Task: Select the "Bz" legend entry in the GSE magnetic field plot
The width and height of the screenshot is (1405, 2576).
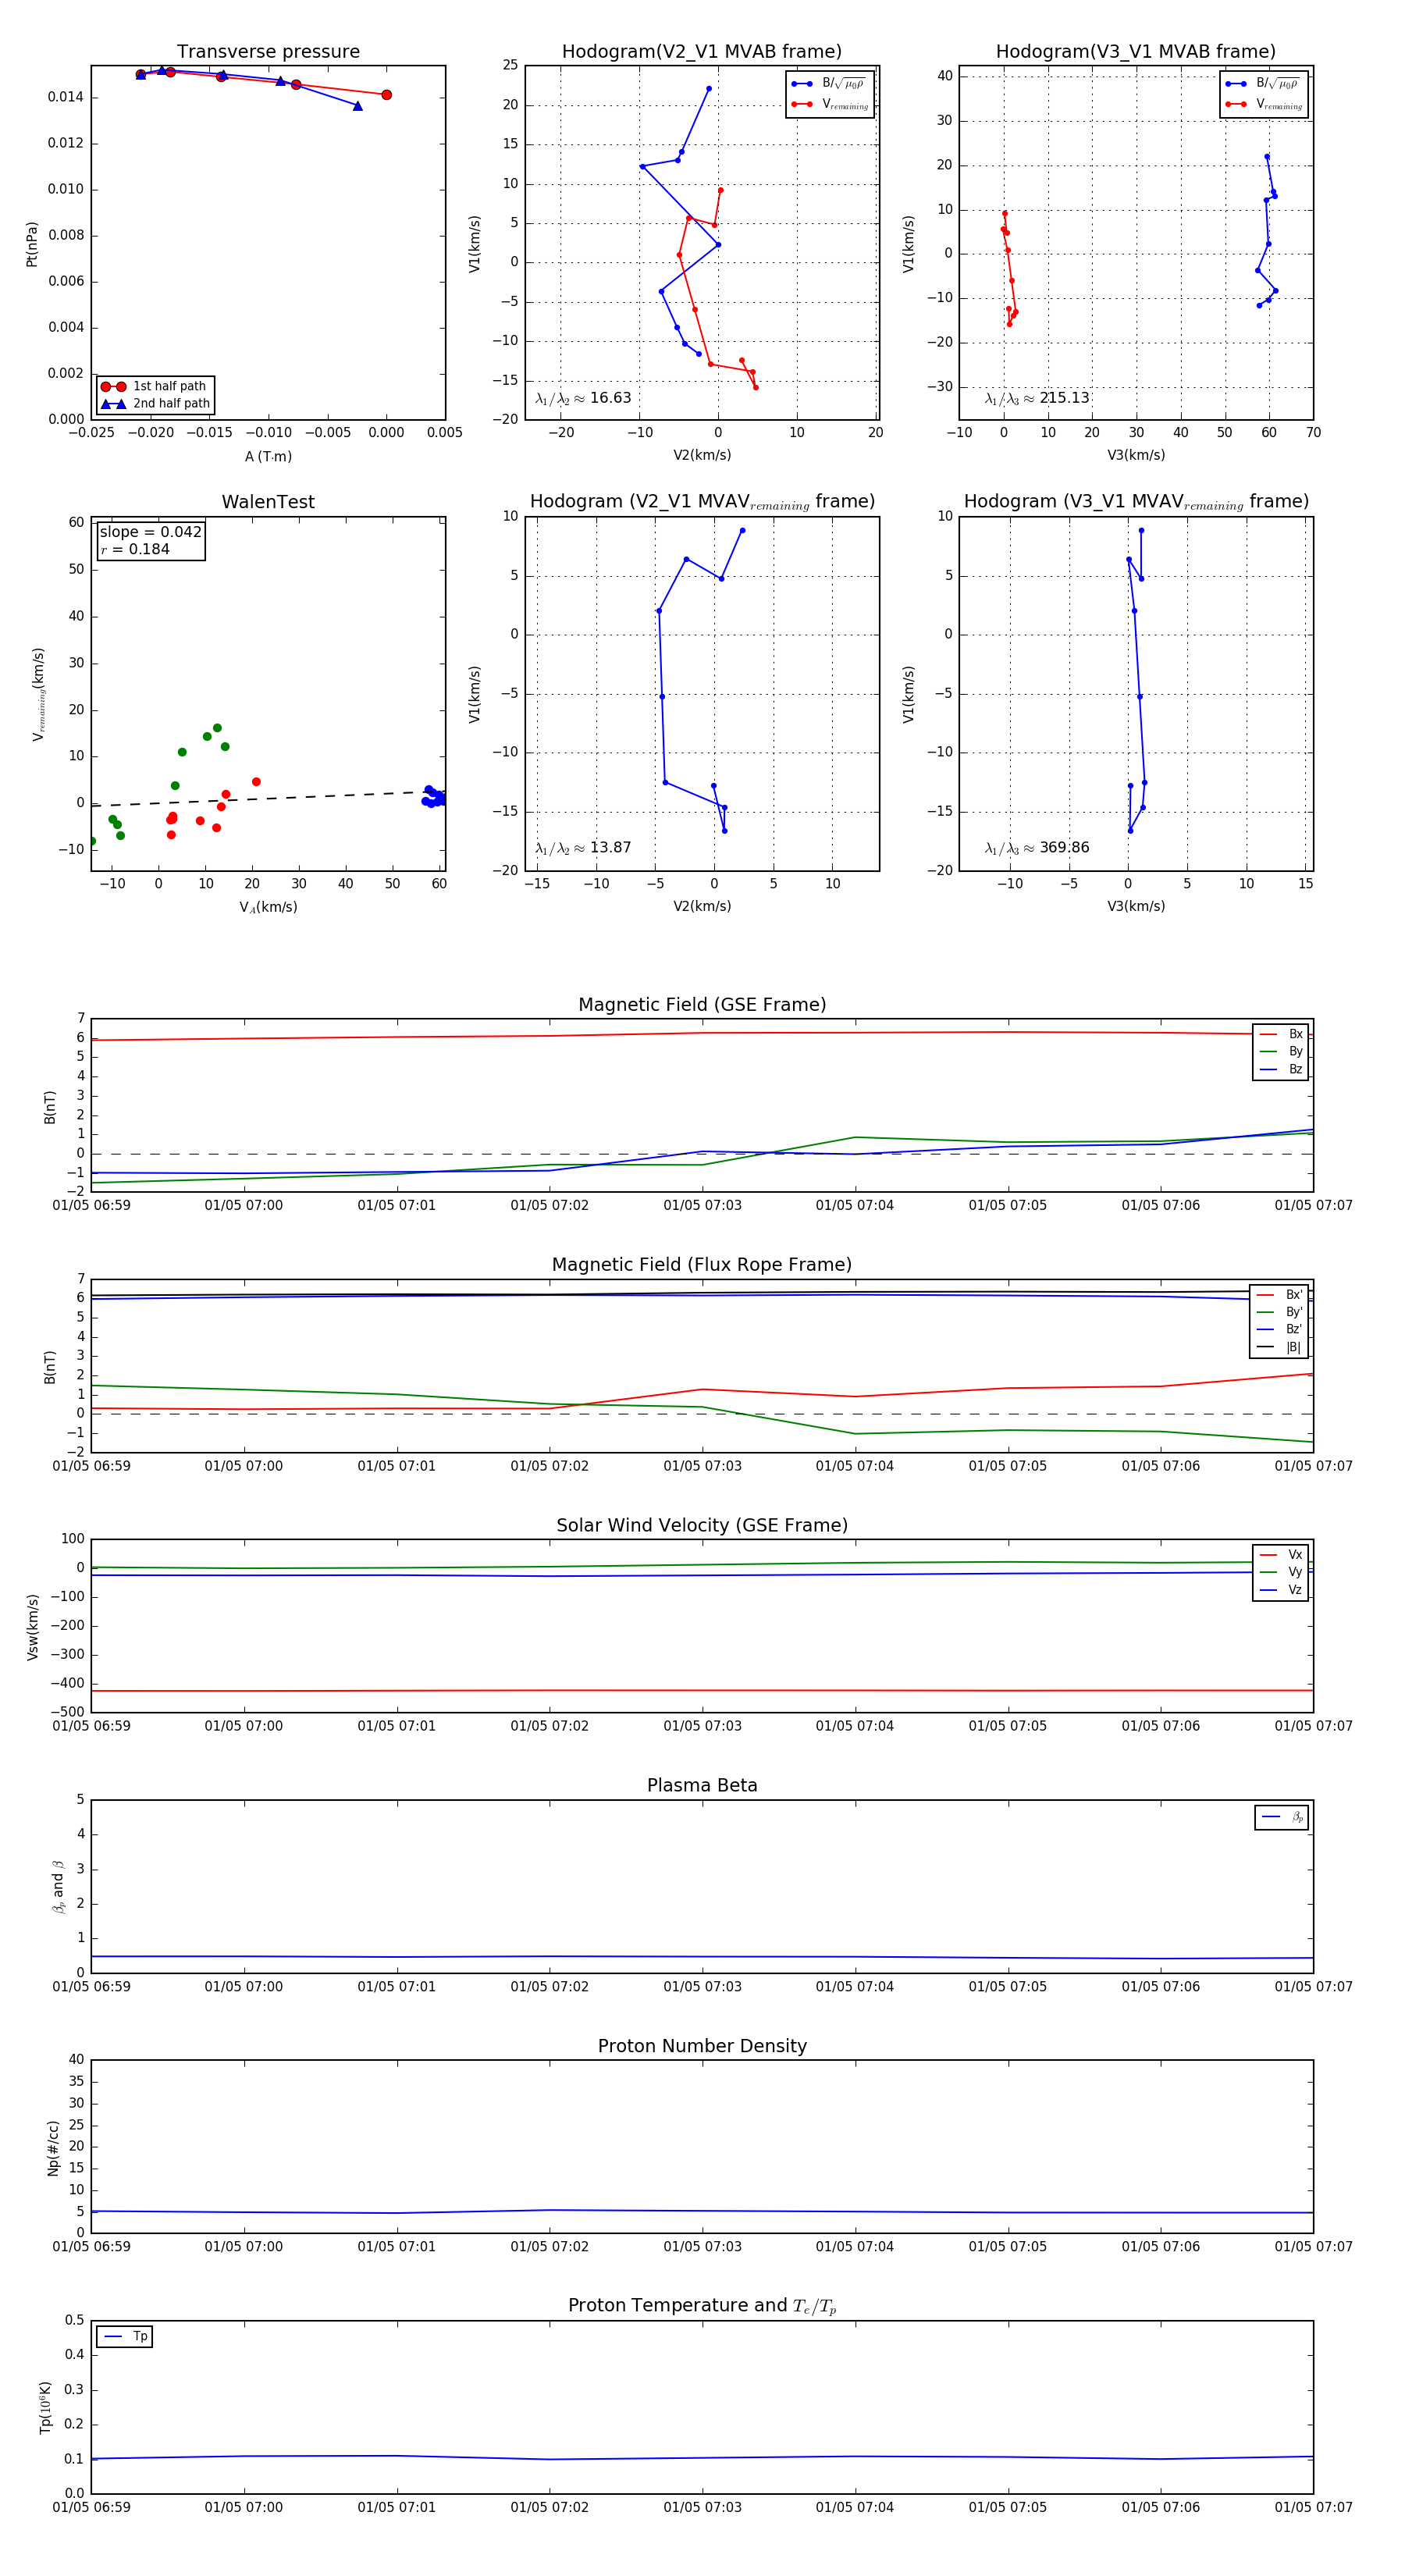Action: [x=1281, y=1069]
